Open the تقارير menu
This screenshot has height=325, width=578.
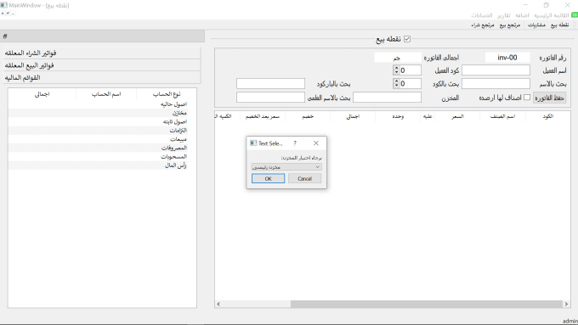[503, 15]
